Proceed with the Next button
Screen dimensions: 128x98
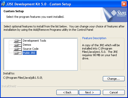(x=90, y=92)
